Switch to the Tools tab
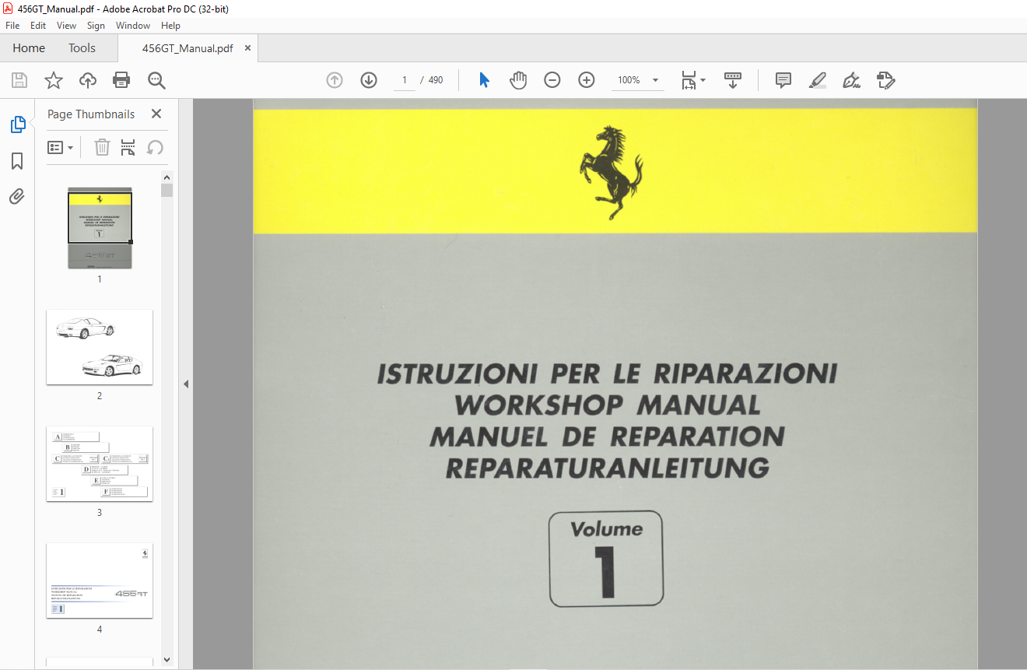1027x670 pixels. coord(82,48)
